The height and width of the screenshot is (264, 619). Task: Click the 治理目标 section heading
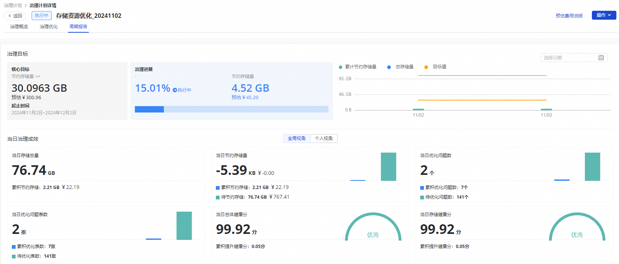pyautogui.click(x=17, y=54)
